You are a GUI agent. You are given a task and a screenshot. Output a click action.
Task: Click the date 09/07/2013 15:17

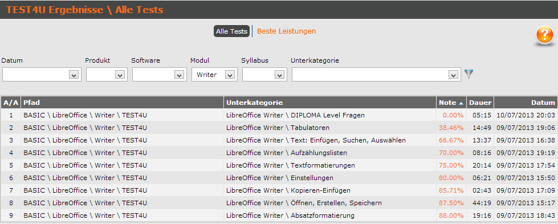pyautogui.click(x=526, y=203)
